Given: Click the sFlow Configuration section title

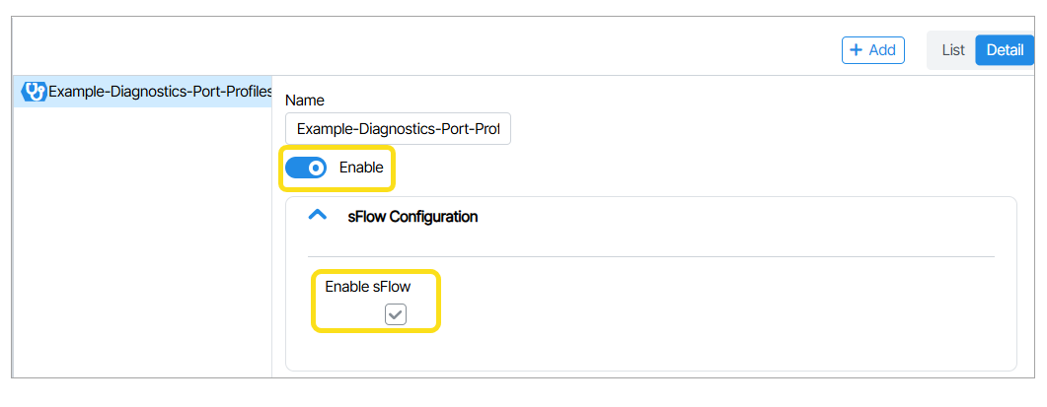Looking at the screenshot, I should point(412,217).
